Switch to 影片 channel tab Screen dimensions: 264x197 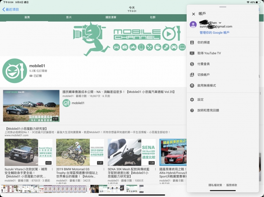point(69,17)
